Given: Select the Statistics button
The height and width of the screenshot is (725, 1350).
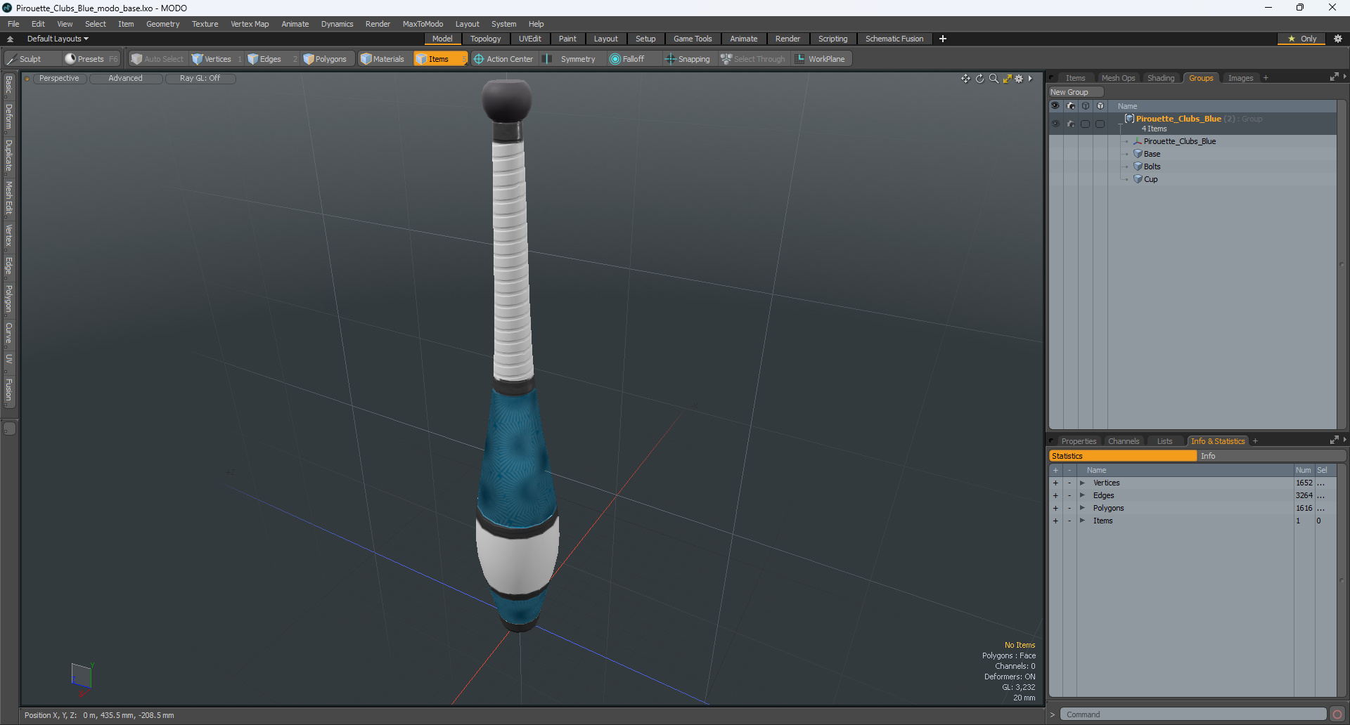Looking at the screenshot, I should click(1123, 456).
